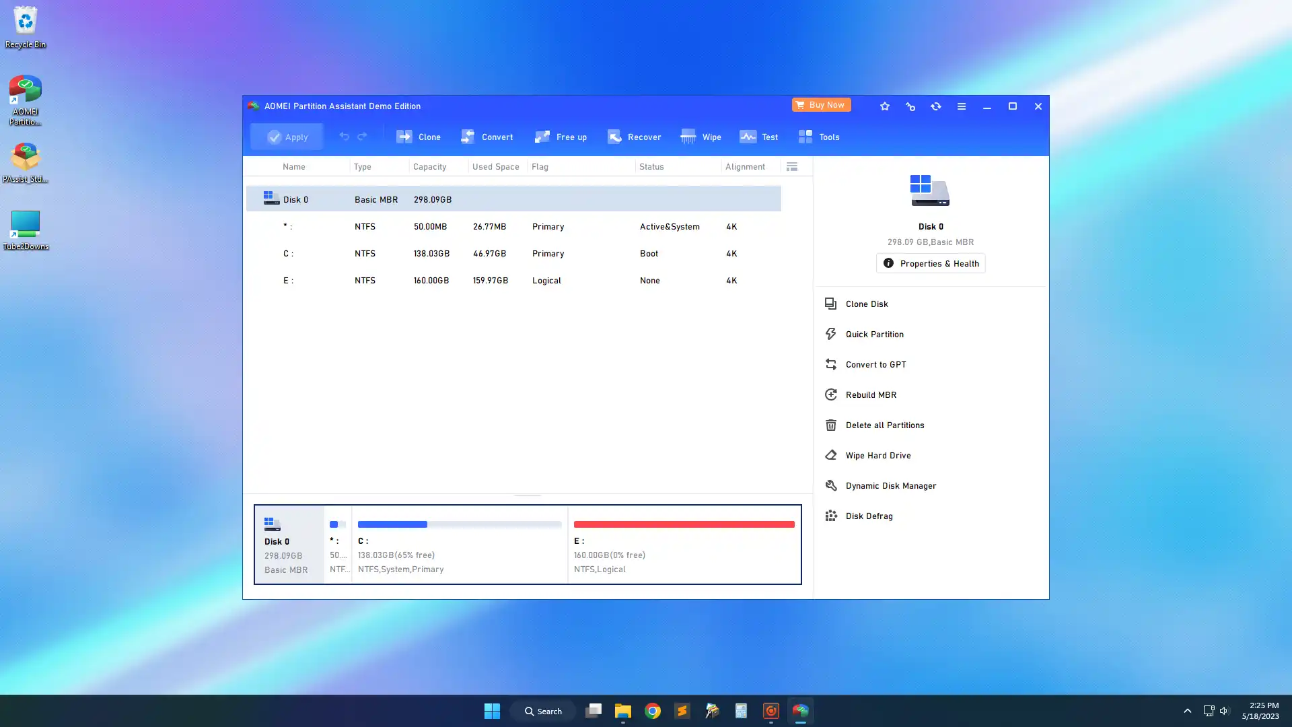Click the Disk Defrag icon
The image size is (1292, 727).
point(831,516)
